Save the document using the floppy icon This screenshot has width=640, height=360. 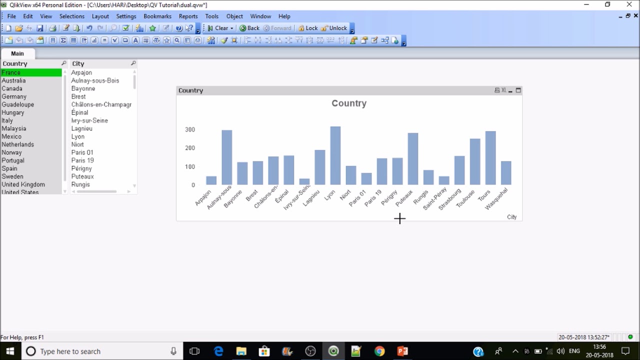point(40,28)
